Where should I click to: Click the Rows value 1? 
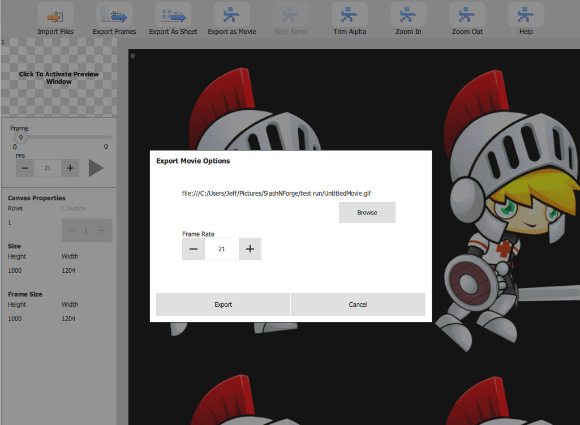(x=10, y=222)
